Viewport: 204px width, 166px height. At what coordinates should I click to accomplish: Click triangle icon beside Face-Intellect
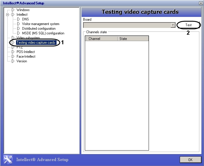click(13, 56)
